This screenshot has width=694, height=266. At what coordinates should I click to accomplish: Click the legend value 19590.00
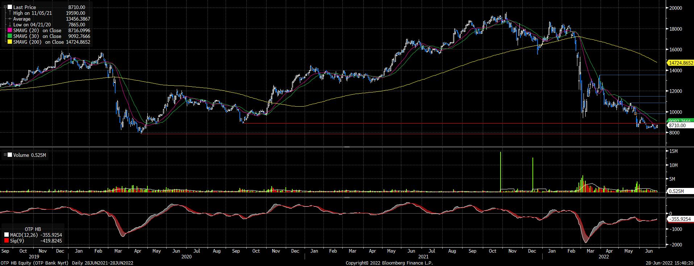[x=75, y=13]
